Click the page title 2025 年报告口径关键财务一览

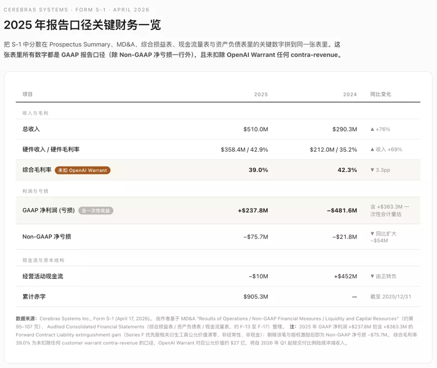82,25
